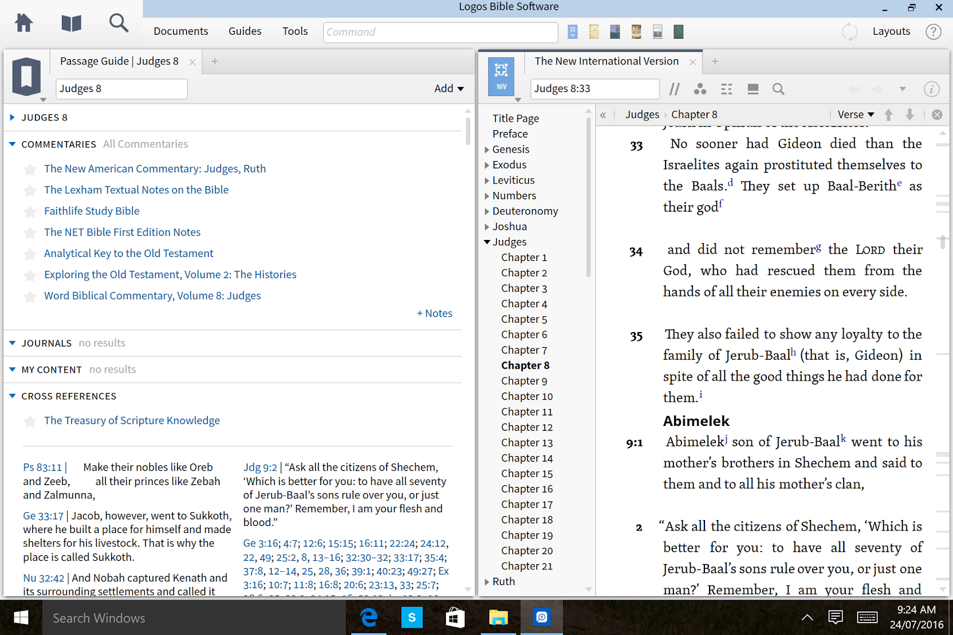The image size is (953, 635).
Task: Open the Passage Guide panel icon menu
Action: tap(26, 77)
